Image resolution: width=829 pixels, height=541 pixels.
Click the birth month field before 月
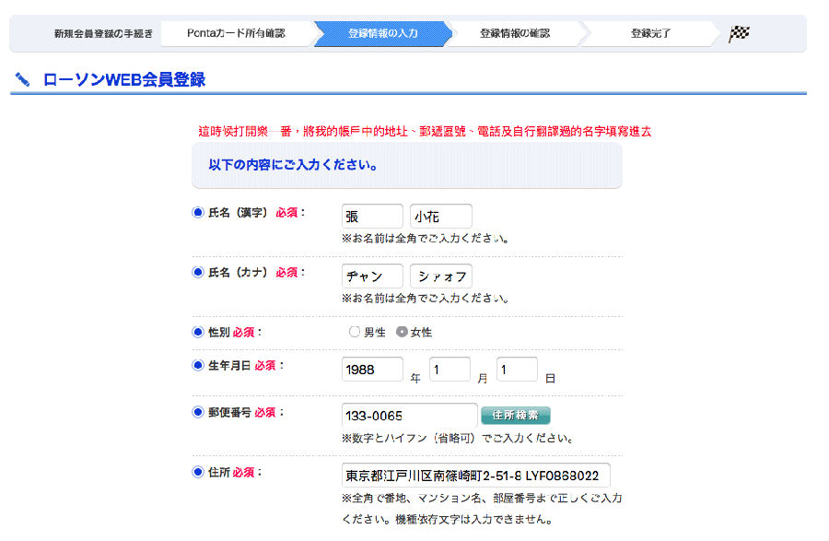450,370
